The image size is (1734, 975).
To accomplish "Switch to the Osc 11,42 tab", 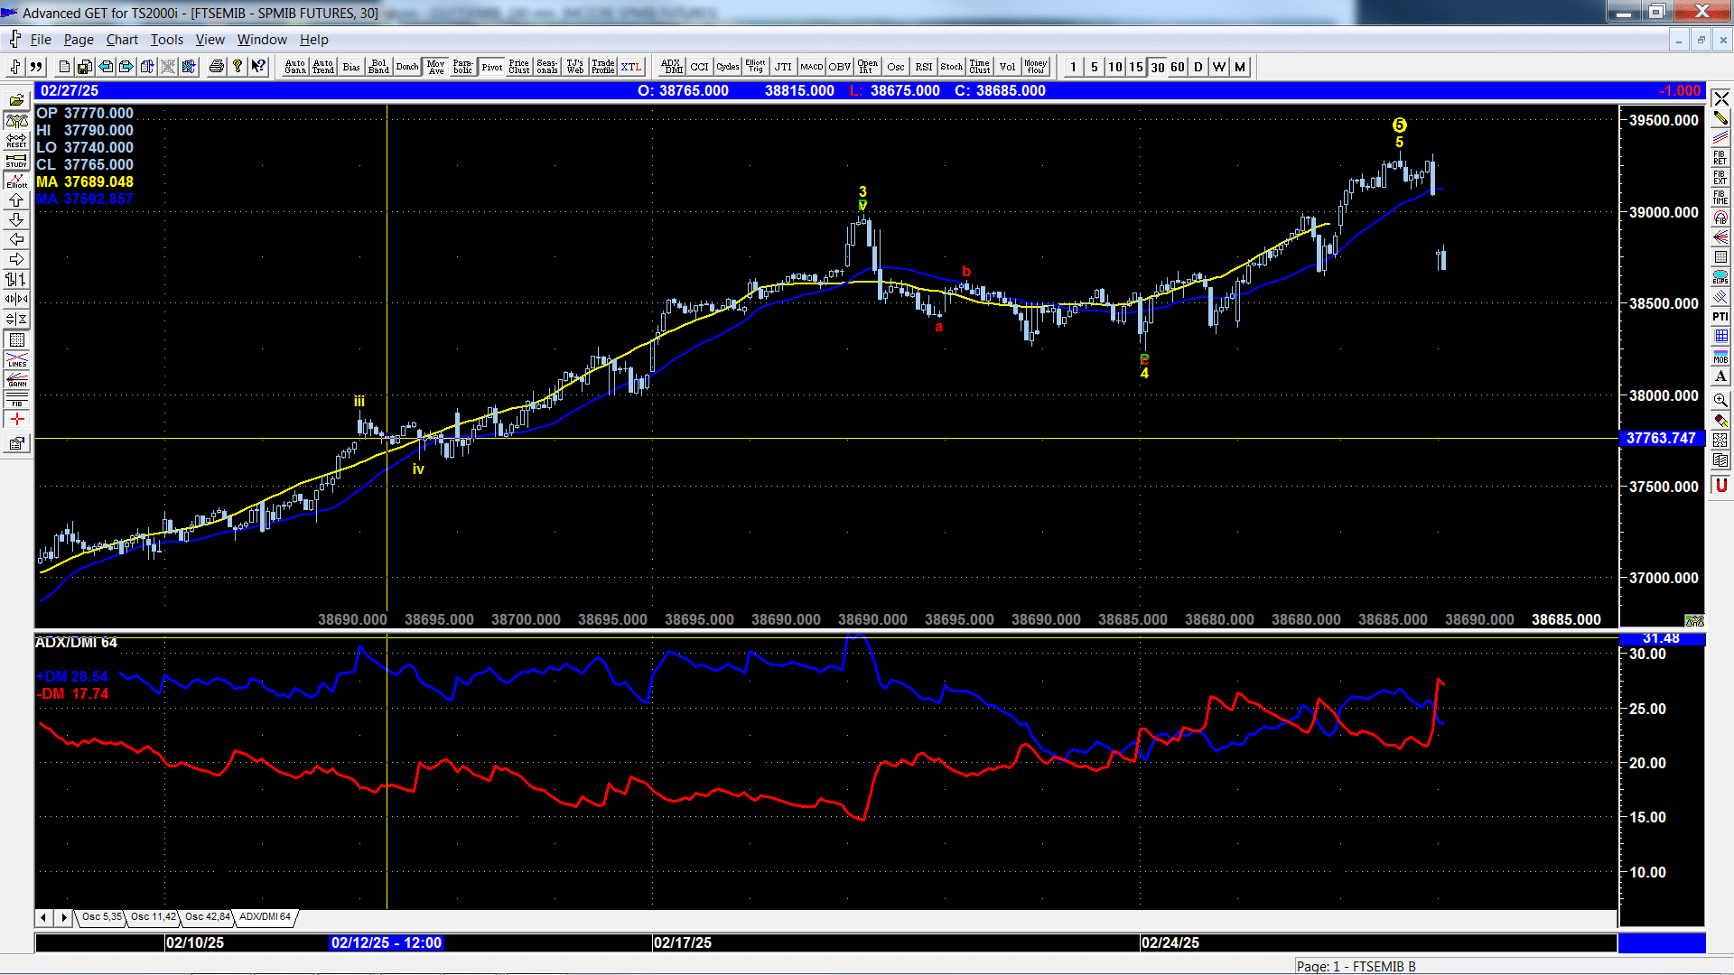I will [x=154, y=916].
